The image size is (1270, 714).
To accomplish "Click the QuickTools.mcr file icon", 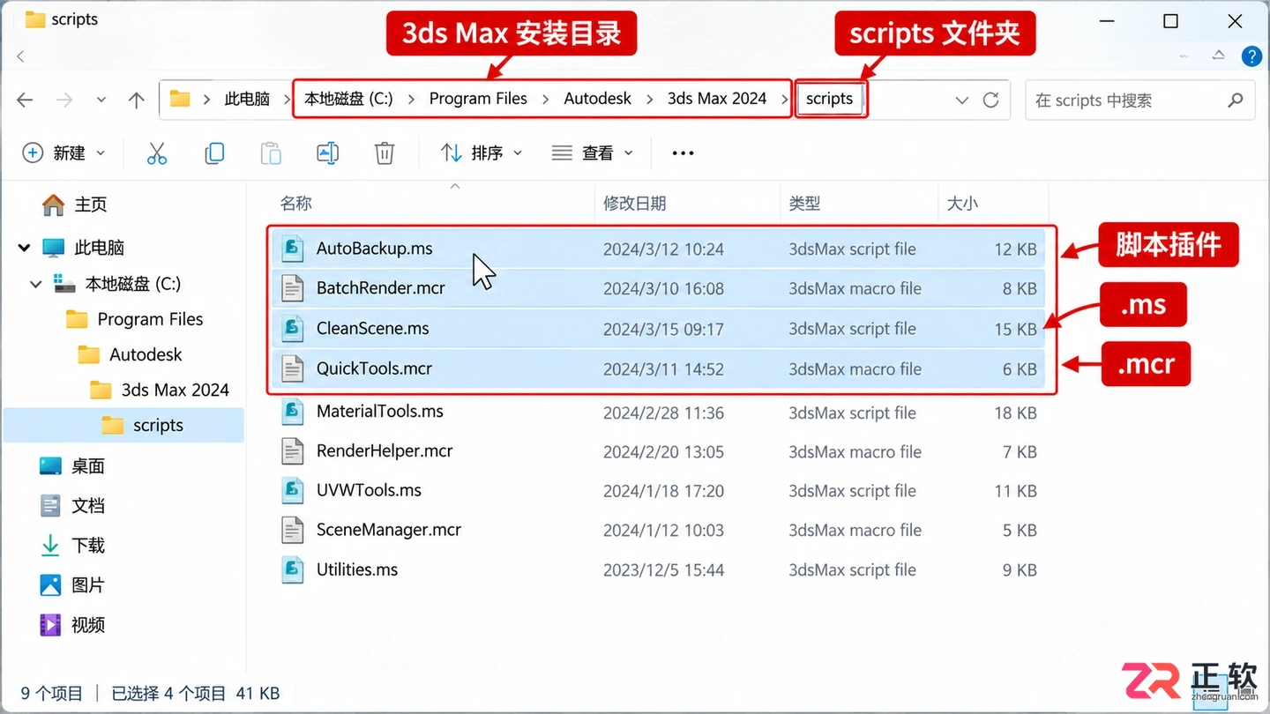I will click(293, 368).
